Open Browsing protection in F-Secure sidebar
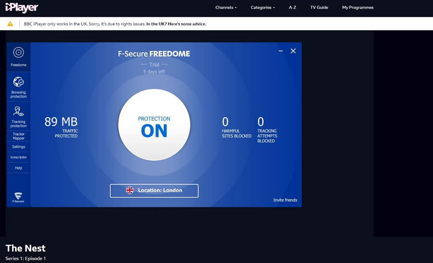The height and width of the screenshot is (263, 433). 18,87
